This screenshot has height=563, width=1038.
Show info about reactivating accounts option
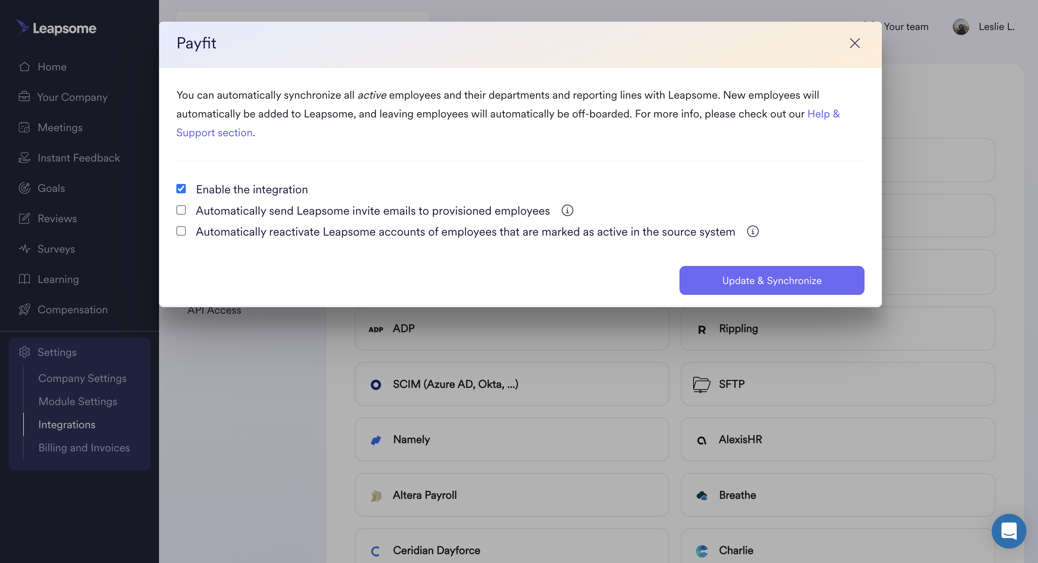pos(753,231)
